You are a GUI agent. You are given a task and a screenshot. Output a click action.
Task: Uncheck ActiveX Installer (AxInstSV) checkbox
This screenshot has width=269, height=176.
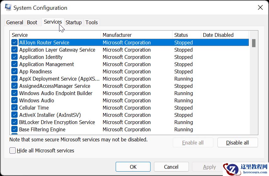click(x=14, y=115)
